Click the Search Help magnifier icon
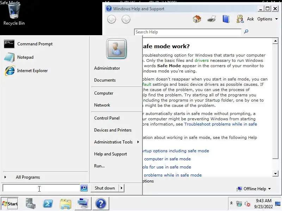Viewport: 282px width, 211px height. pyautogui.click(x=246, y=32)
